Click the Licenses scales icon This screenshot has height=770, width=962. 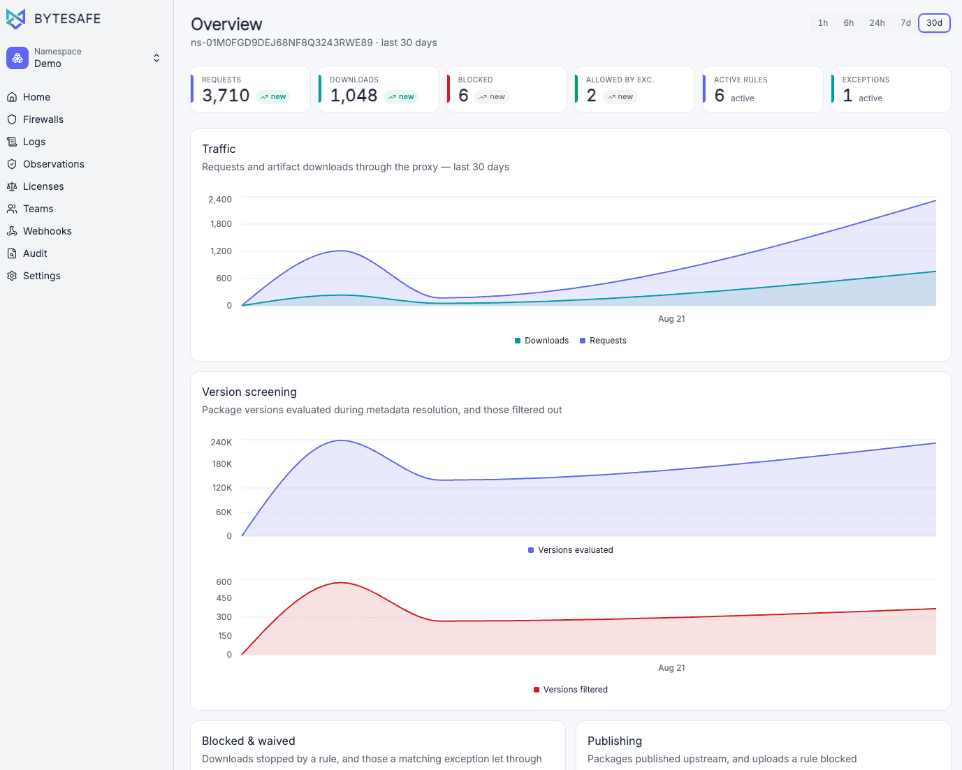12,186
